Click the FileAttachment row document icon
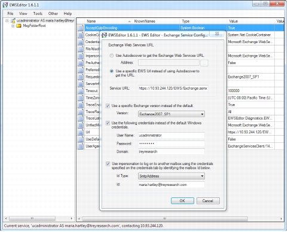 click(x=81, y=49)
